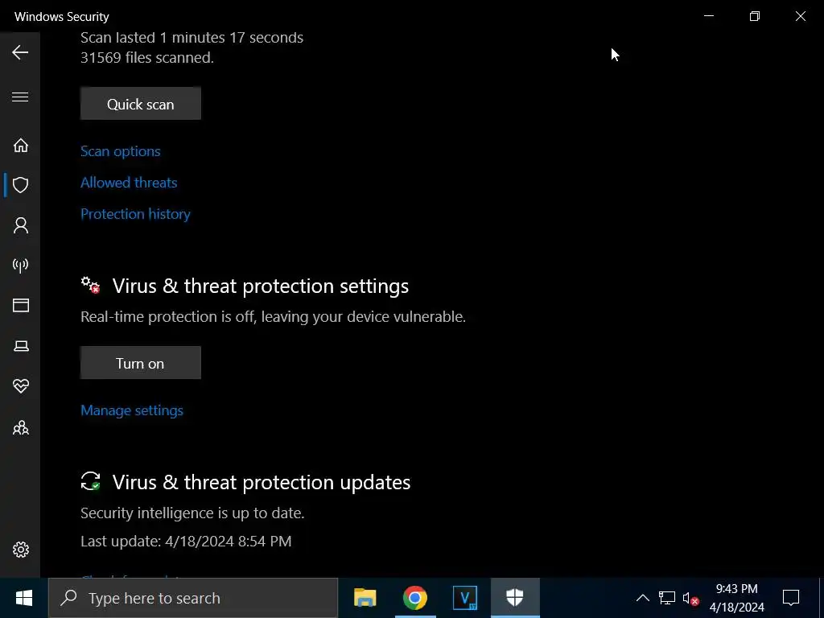
Task: Open Device performance & health heart icon
Action: coord(20,385)
